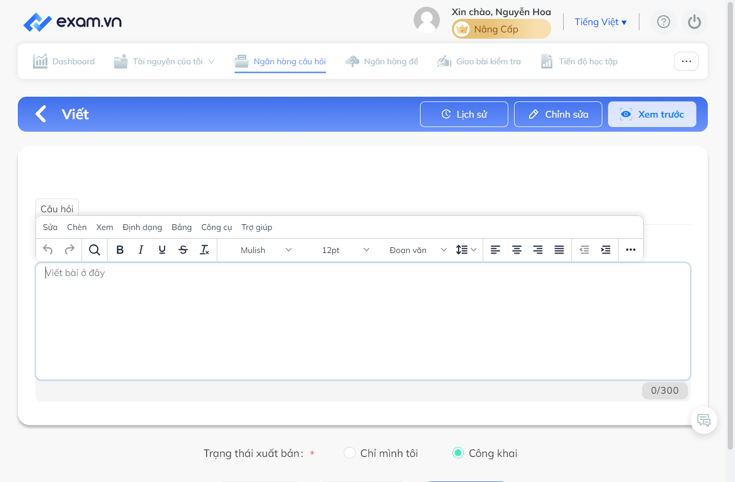Open the Mulish font family dropdown
The width and height of the screenshot is (735, 482).
[266, 250]
